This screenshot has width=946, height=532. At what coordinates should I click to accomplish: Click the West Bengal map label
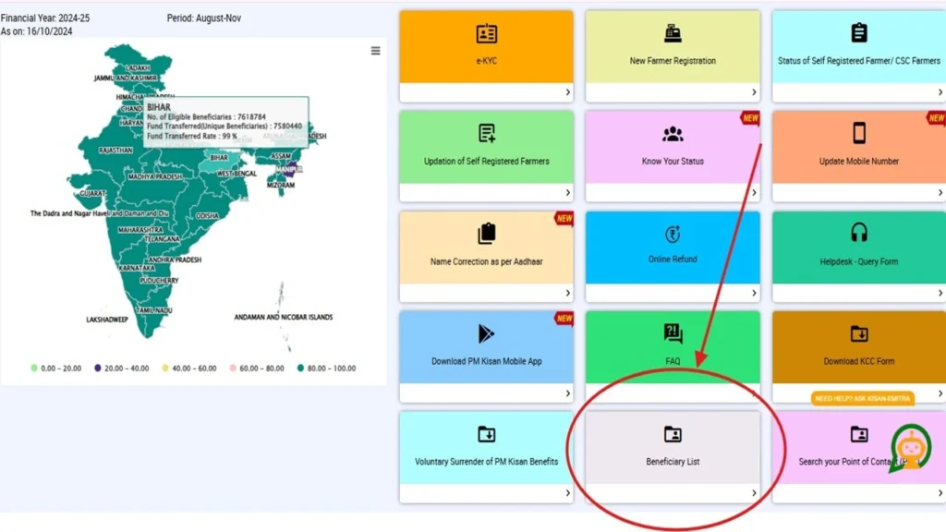point(236,174)
